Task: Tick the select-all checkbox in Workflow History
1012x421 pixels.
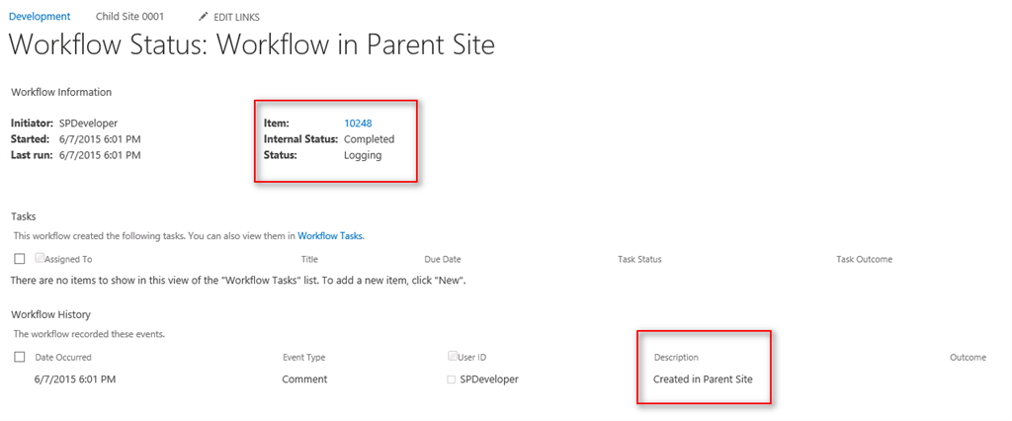Action: click(20, 357)
